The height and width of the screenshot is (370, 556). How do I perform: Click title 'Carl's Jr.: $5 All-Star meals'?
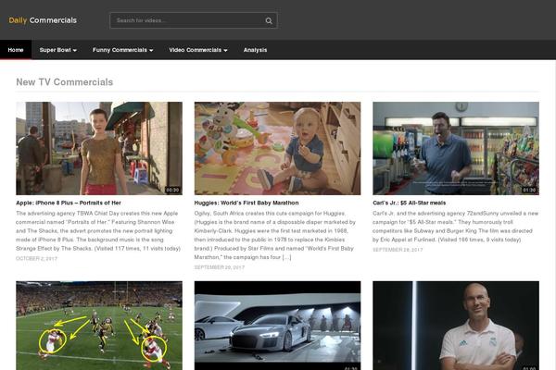click(x=410, y=203)
